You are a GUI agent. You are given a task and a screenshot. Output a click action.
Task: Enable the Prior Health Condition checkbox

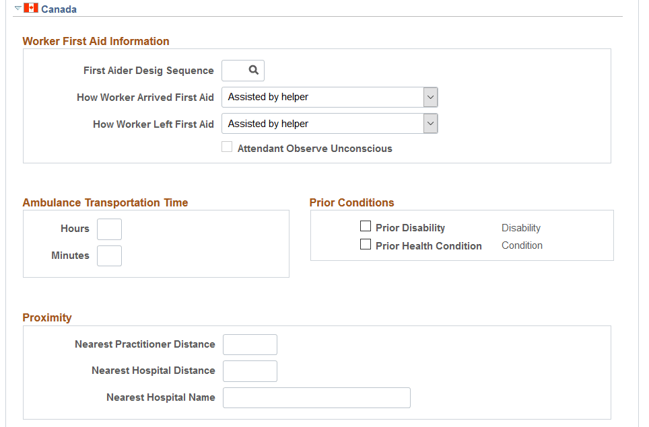point(366,245)
